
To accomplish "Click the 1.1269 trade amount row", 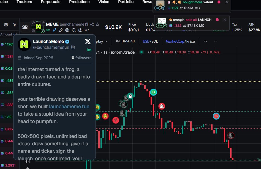I will pyautogui.click(x=7, y=44).
